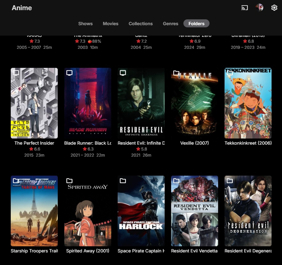The width and height of the screenshot is (282, 265).
Task: Open the Tekkonkinkreet poster
Action: tap(248, 103)
